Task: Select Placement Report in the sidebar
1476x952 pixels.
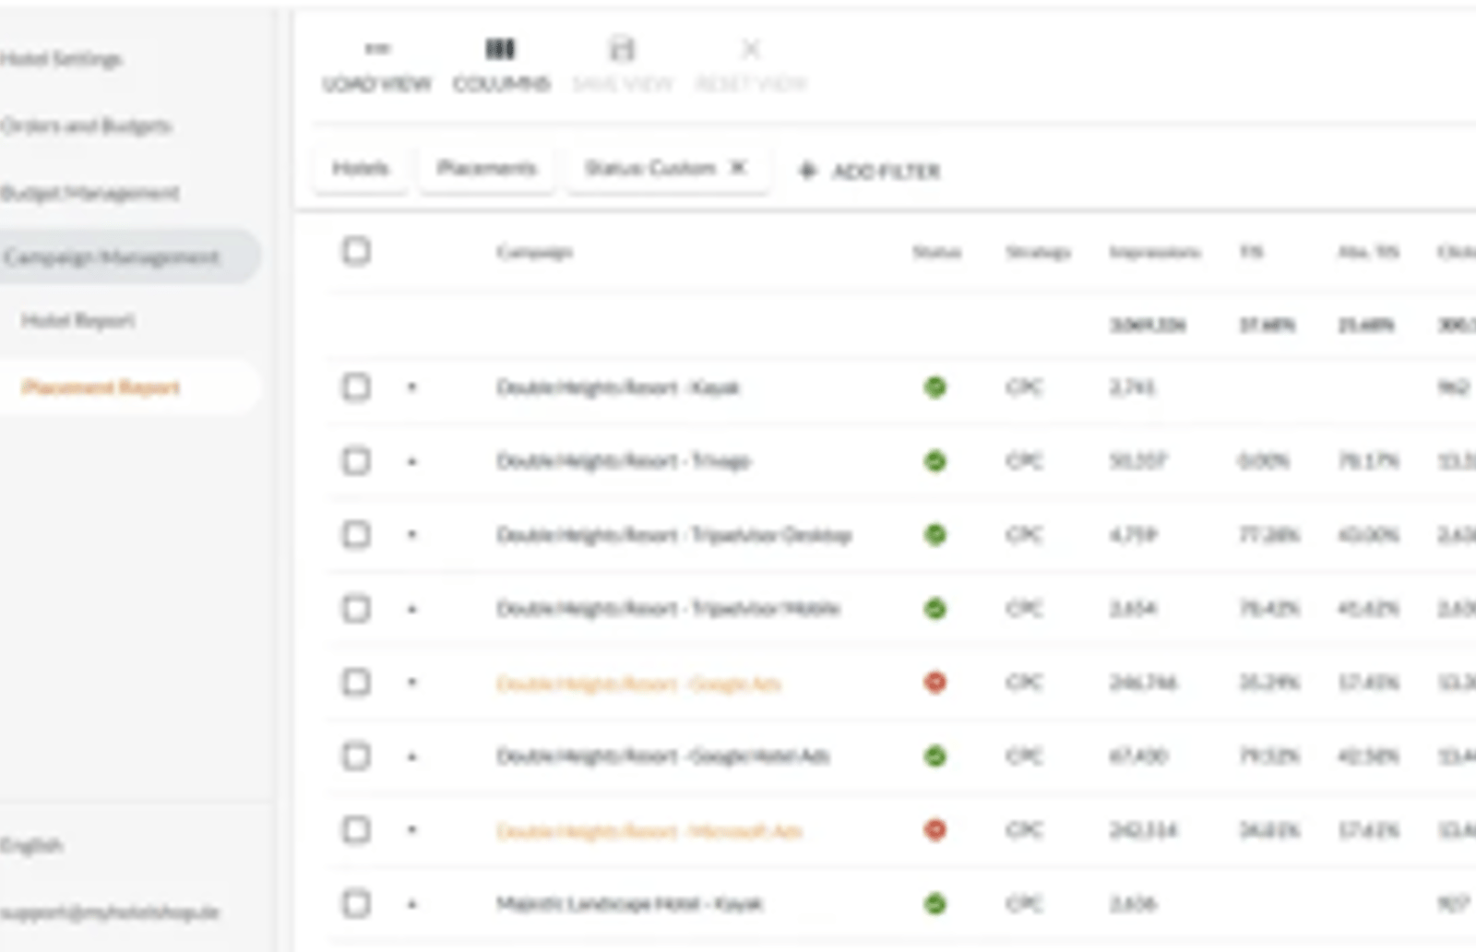Action: [101, 387]
